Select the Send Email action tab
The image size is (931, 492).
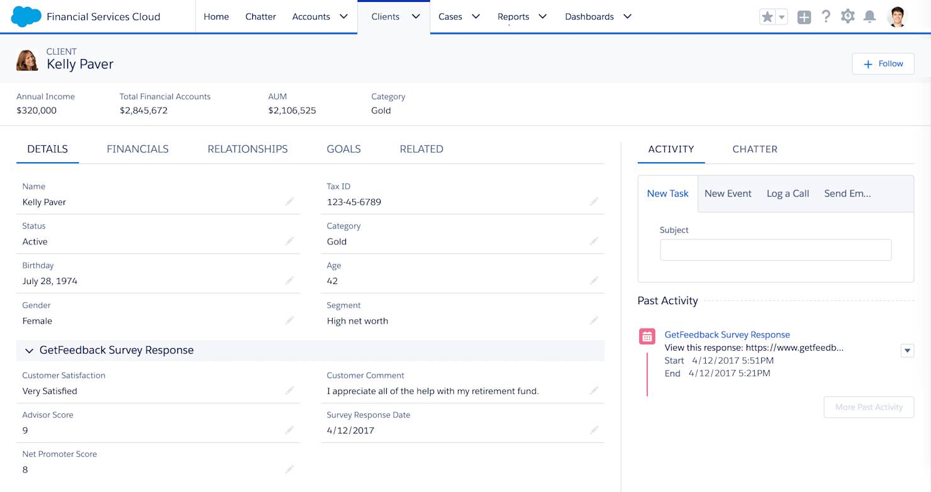click(847, 194)
